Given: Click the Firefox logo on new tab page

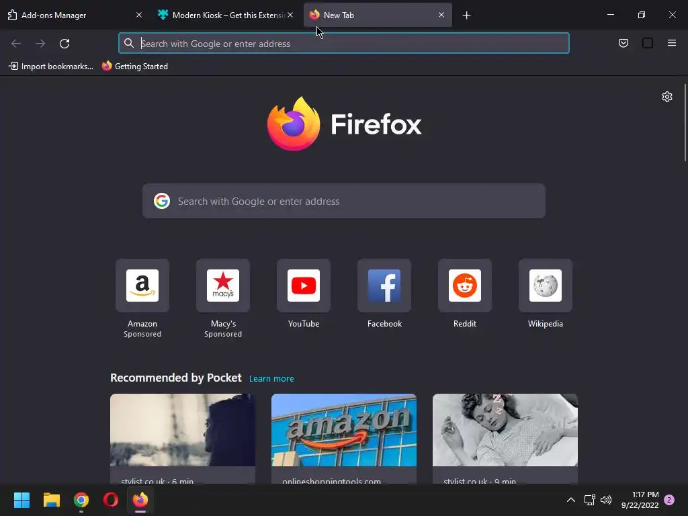Looking at the screenshot, I should pyautogui.click(x=345, y=124).
